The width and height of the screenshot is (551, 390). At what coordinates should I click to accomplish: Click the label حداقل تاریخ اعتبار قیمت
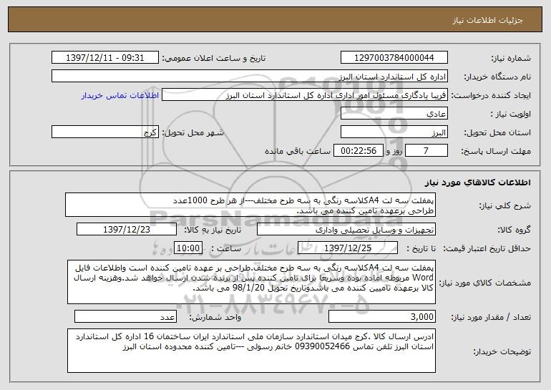pos(487,248)
